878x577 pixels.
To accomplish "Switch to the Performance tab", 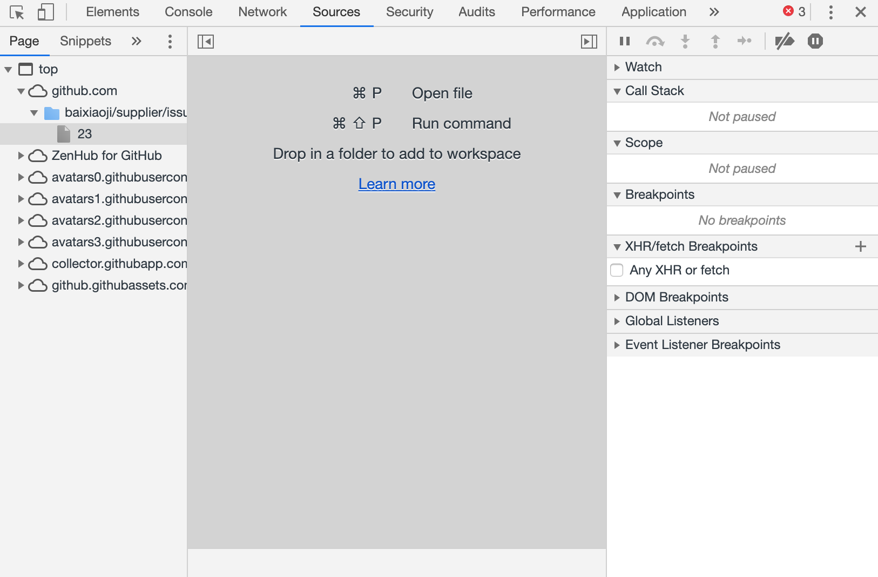I will pos(558,12).
